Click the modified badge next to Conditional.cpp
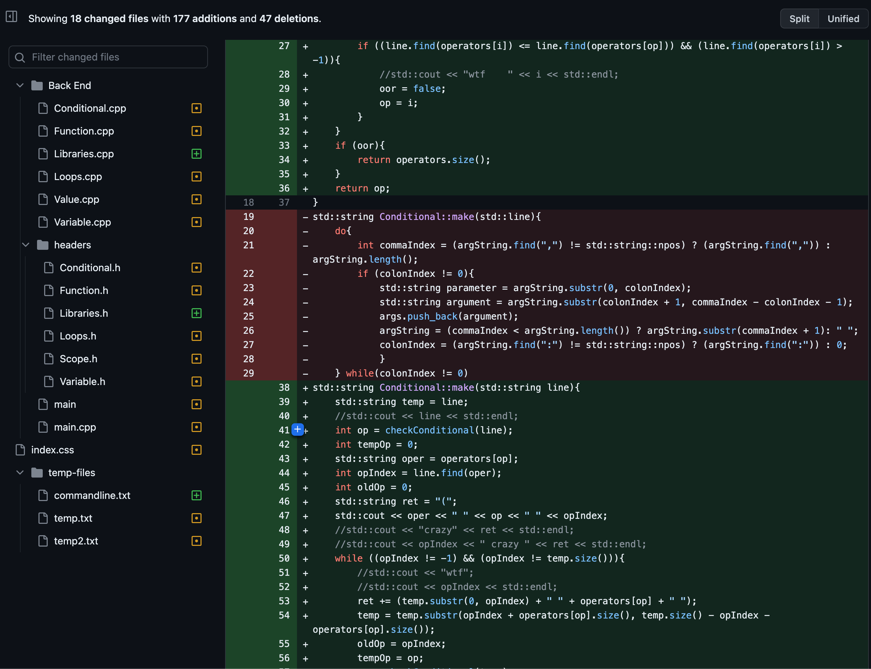 point(197,108)
